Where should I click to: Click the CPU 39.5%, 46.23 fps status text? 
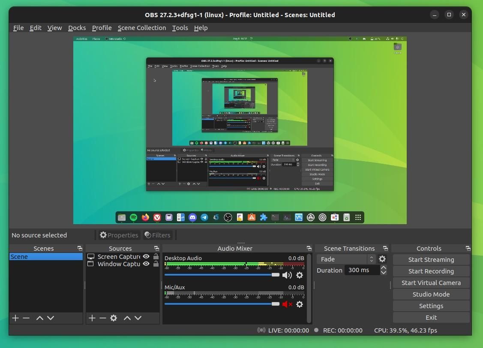(405, 330)
